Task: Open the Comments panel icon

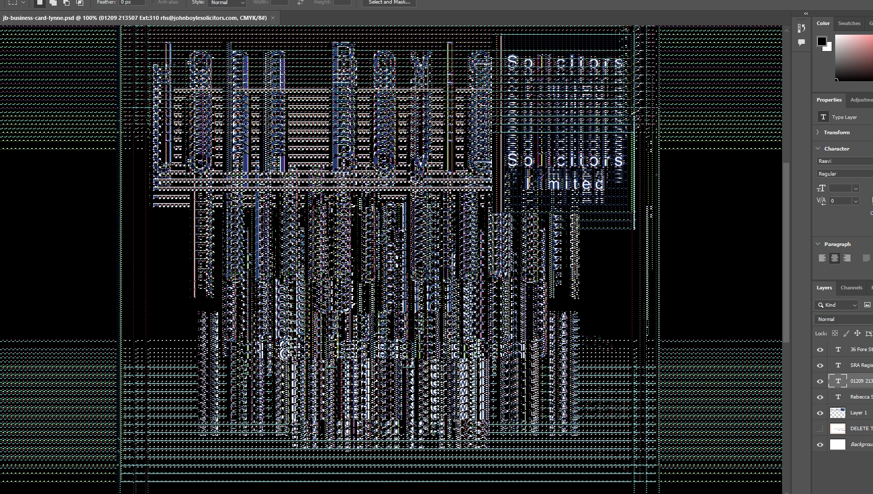Action: pyautogui.click(x=801, y=42)
